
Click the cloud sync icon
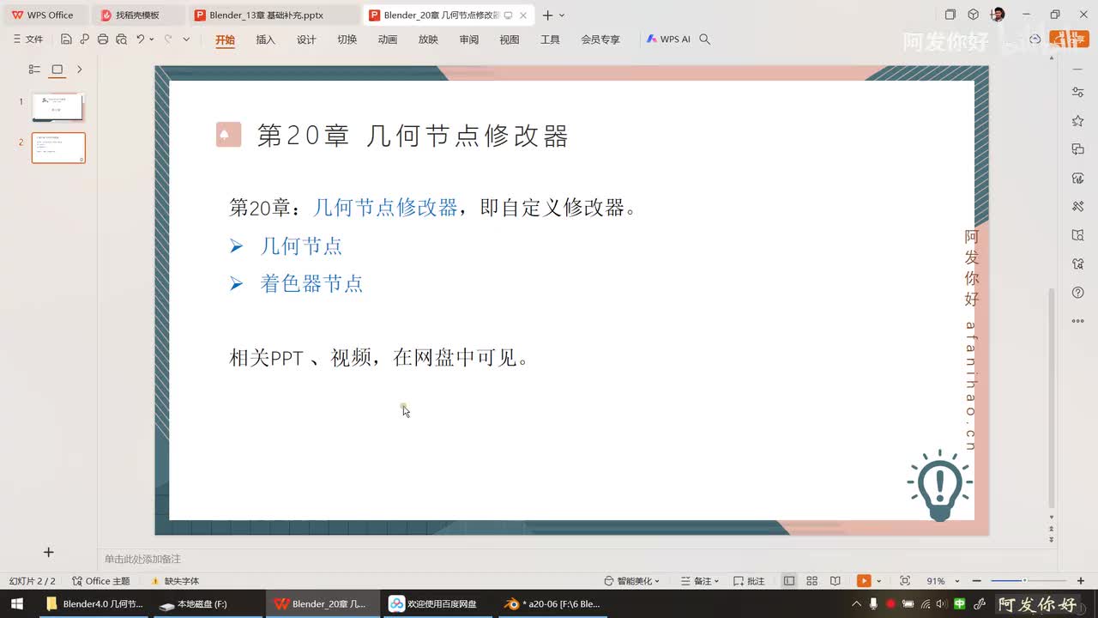point(1035,39)
